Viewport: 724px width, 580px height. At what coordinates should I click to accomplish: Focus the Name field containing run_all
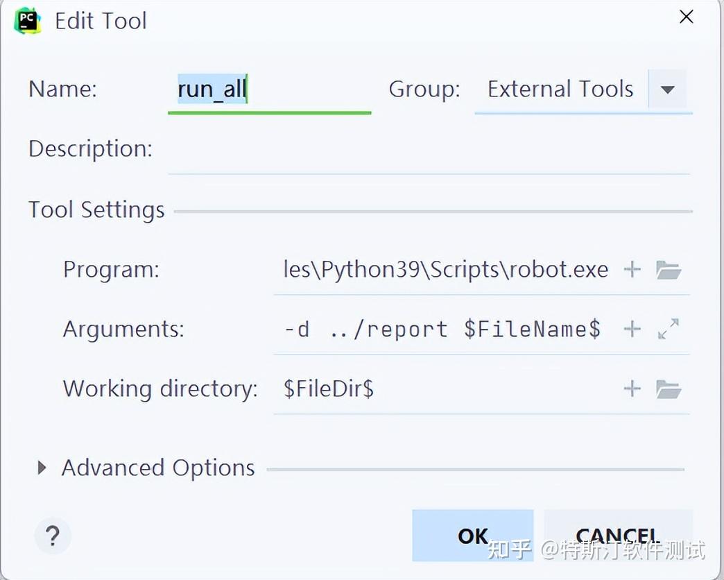pyautogui.click(x=269, y=89)
